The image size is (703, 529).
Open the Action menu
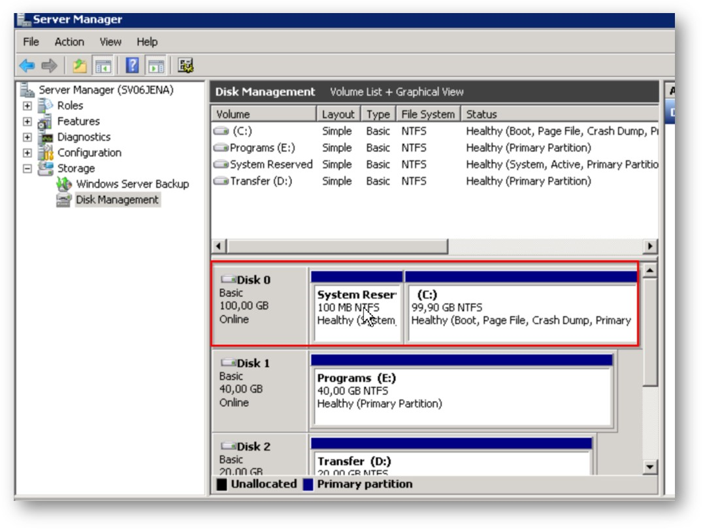click(69, 42)
